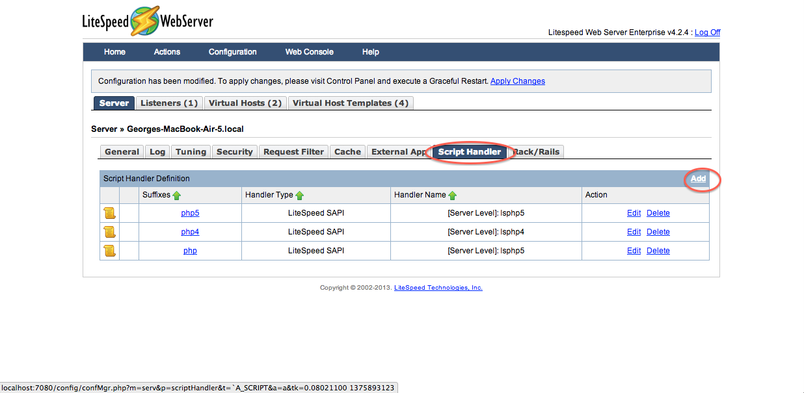
Task: Sort by Handler Name using green arrow
Action: point(453,195)
